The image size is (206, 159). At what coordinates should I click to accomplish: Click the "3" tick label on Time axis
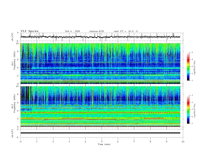69,142
